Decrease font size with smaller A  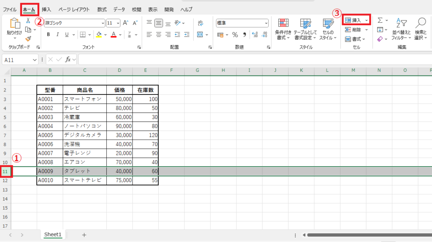135,23
